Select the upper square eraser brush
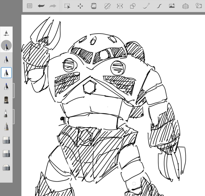 (x=6, y=140)
